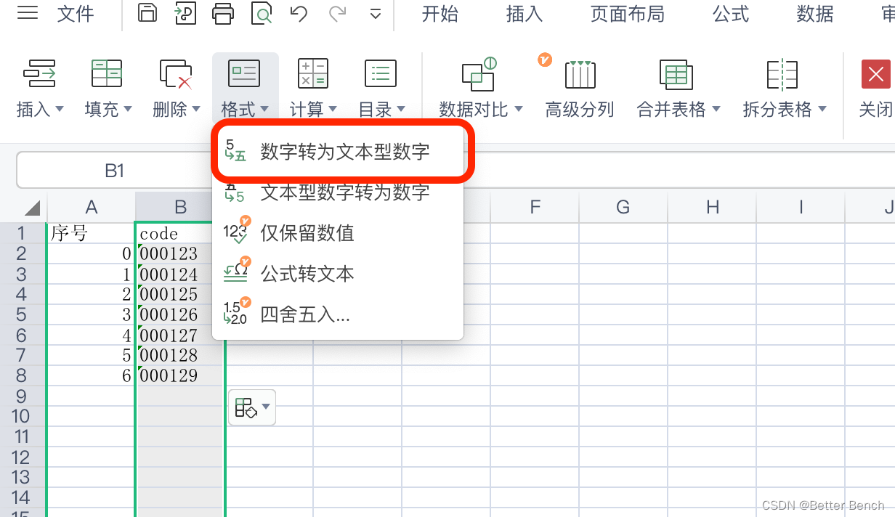The image size is (895, 517).
Task: Switch to the 数据 tab
Action: (x=814, y=14)
